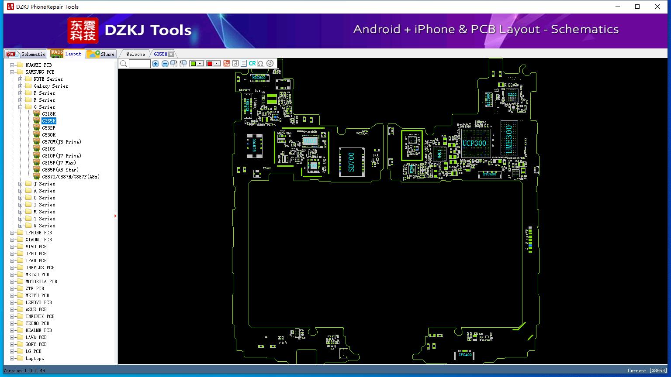Image resolution: width=671 pixels, height=377 pixels.
Task: Click the red color swatch
Action: 210,64
